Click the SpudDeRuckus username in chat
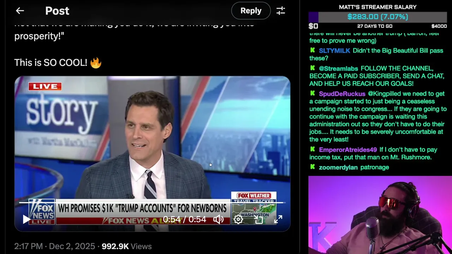Screen dimensions: 452x254 coord(342,94)
